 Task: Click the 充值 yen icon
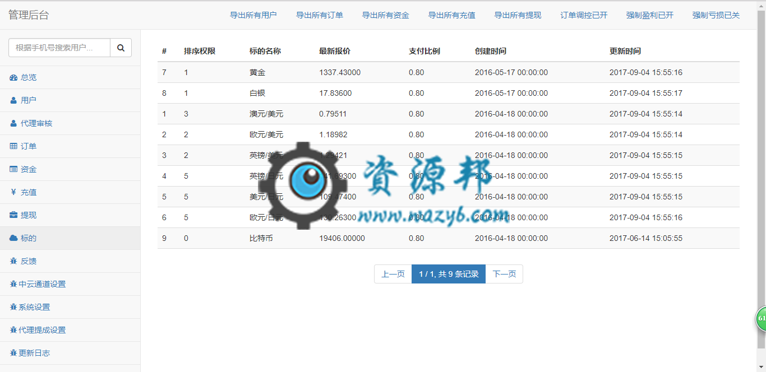pyautogui.click(x=13, y=192)
